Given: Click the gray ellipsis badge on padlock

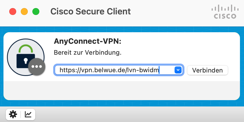Looking at the screenshot, I should (37, 66).
